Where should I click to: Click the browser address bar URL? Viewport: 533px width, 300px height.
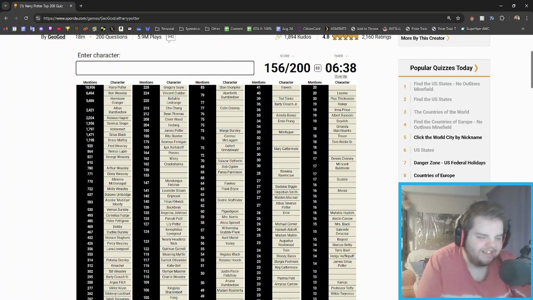click(91, 18)
